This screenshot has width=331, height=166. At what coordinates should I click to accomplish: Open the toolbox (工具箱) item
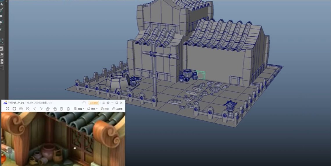[x=117, y=109]
